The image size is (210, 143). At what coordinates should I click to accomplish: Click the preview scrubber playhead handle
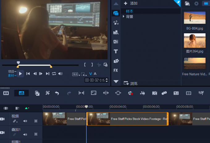pos(18,63)
